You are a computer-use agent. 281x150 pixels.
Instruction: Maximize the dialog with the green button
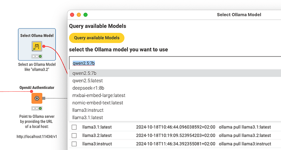coord(86,15)
